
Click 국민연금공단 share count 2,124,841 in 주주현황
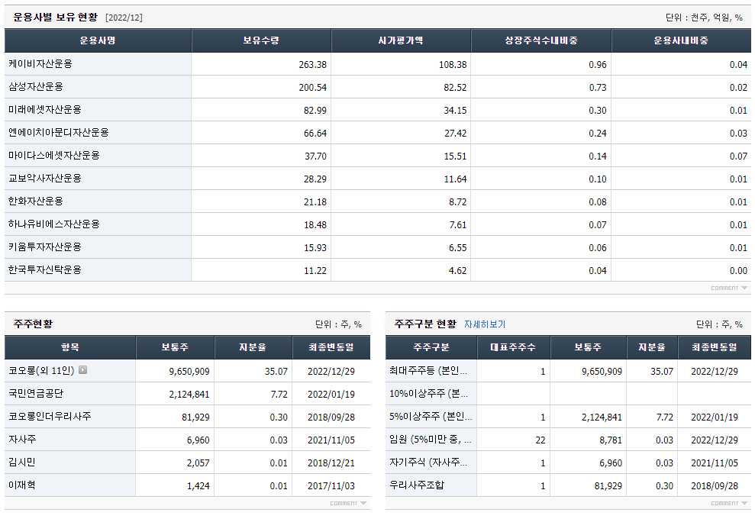tap(189, 395)
